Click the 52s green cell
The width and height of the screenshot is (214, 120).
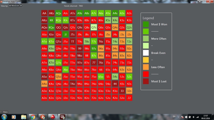click(129, 77)
